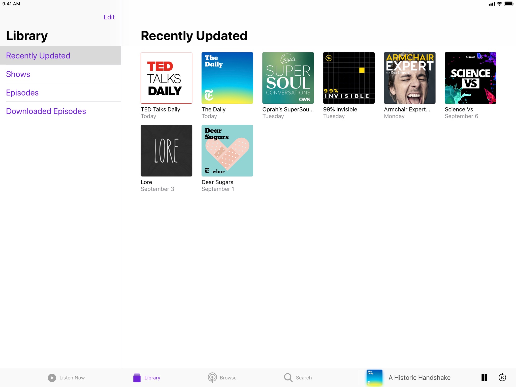Tap the 'TED Talks Daily' show title

tap(160, 109)
